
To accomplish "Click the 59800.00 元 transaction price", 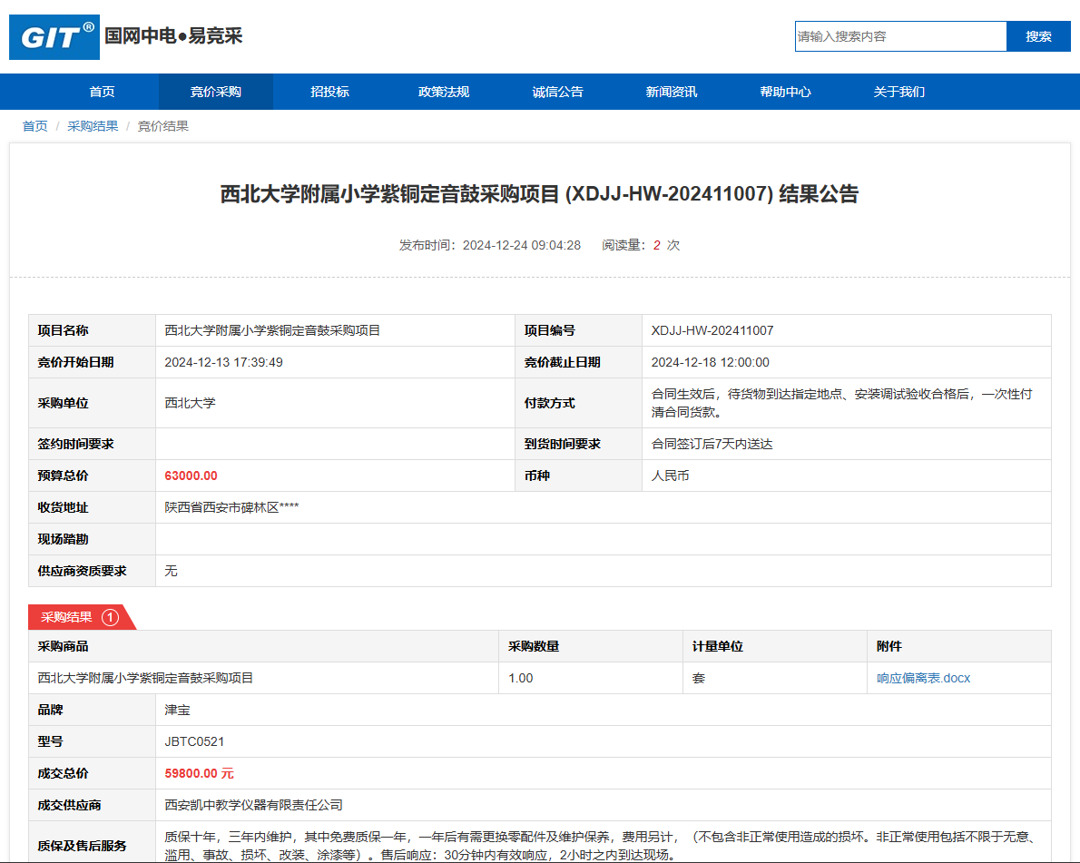I will point(199,773).
